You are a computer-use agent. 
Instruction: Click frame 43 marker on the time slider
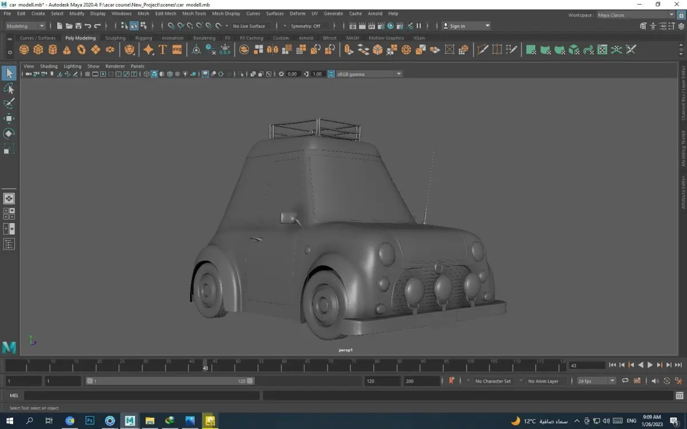click(x=206, y=365)
